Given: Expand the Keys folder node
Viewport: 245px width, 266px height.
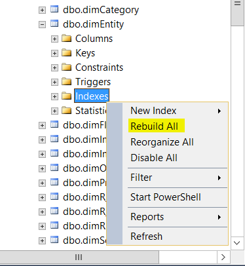Looking at the screenshot, I should click(54, 53).
